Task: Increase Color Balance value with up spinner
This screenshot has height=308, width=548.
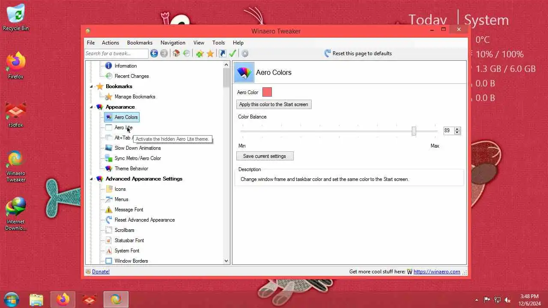Action: click(x=457, y=129)
